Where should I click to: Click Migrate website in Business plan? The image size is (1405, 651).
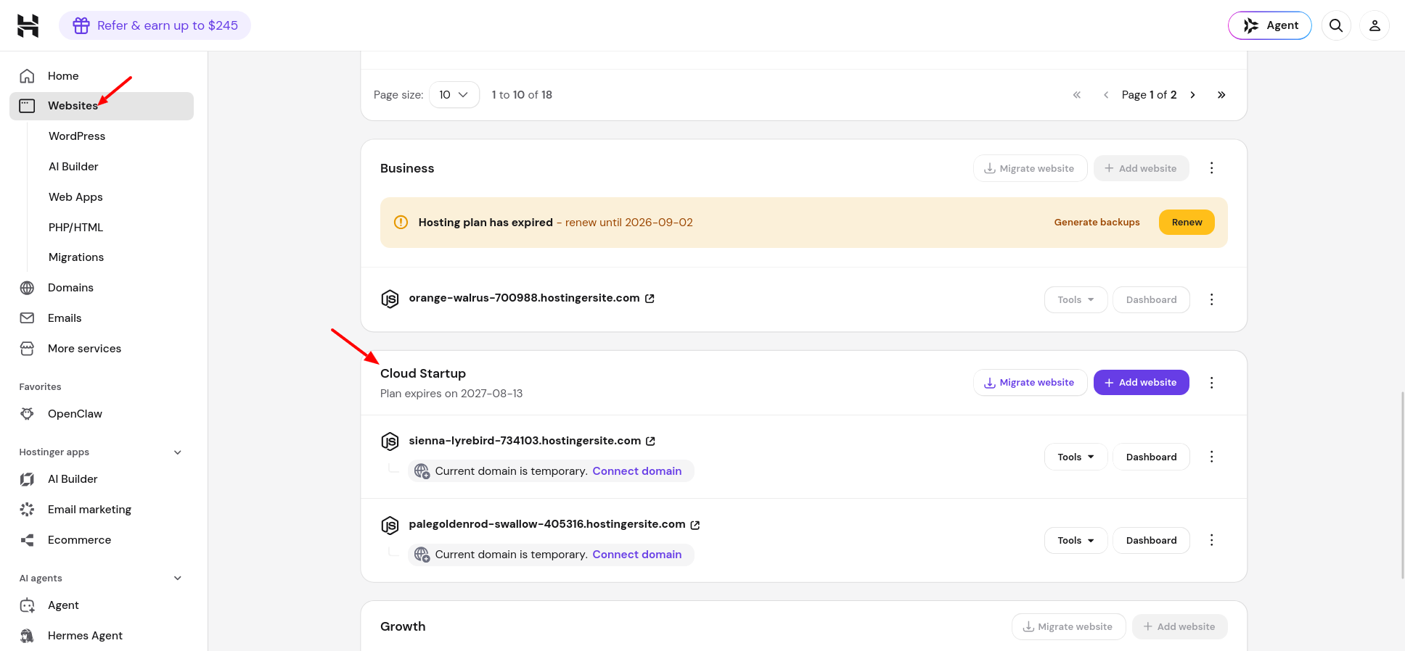point(1030,168)
